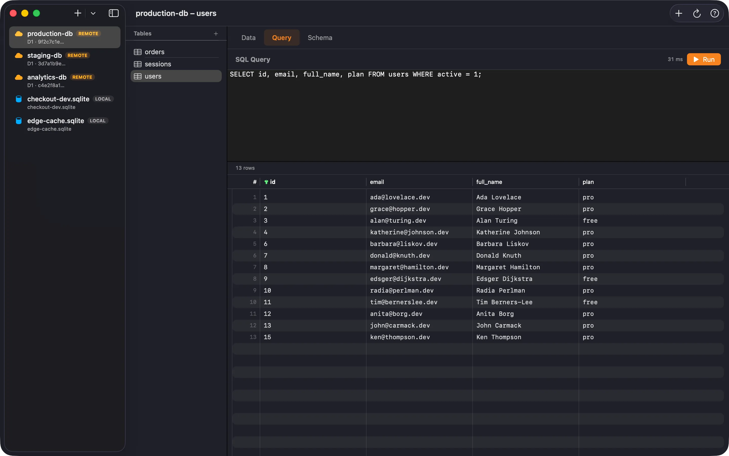Click the orders table grid icon
The image size is (729, 456).
[138, 52]
